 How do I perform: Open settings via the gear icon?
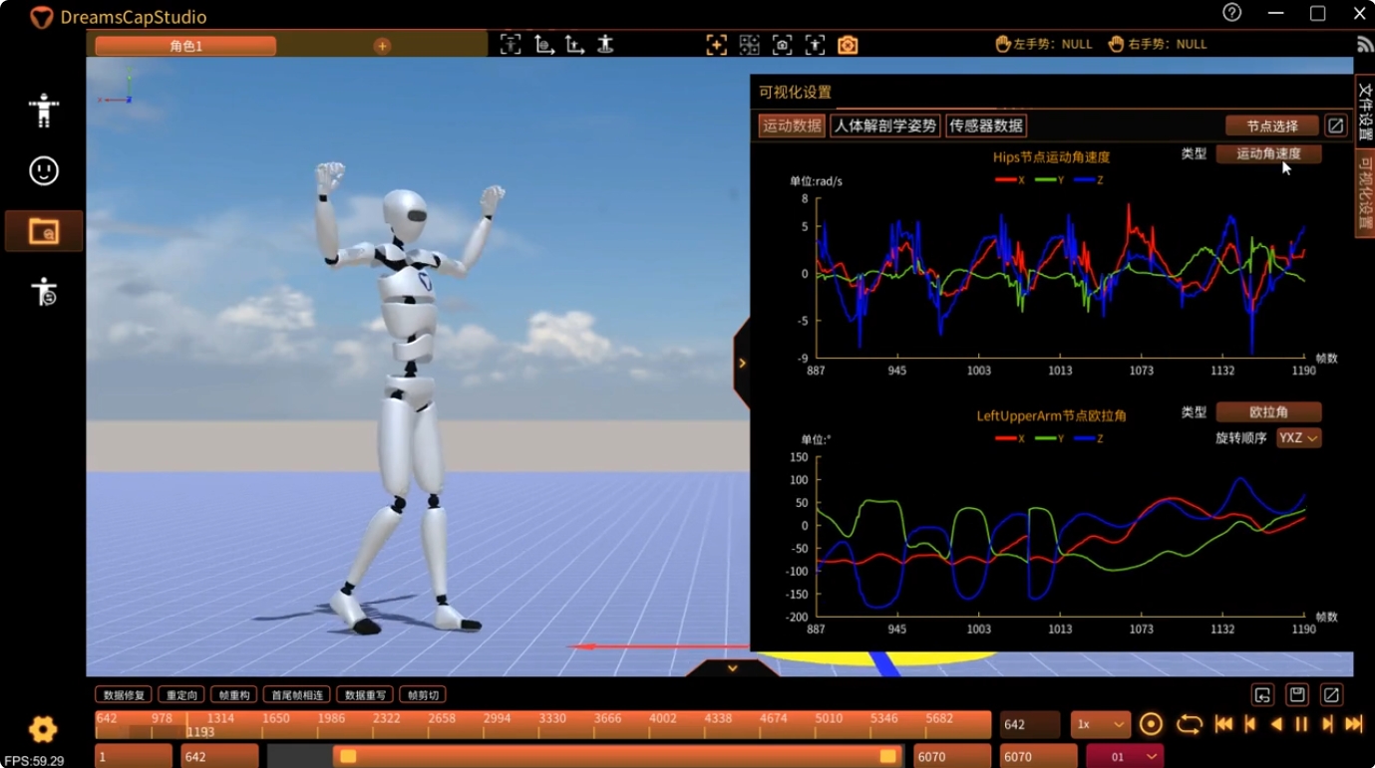pos(43,729)
